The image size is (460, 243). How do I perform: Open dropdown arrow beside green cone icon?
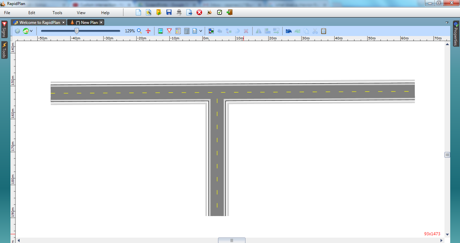click(31, 31)
